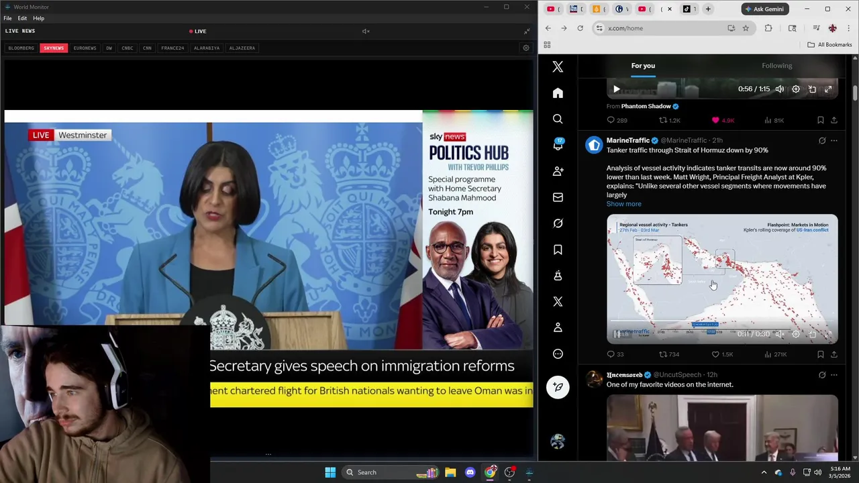Open the X Premium logo sidebar icon
The height and width of the screenshot is (483, 859).
(x=558, y=302)
